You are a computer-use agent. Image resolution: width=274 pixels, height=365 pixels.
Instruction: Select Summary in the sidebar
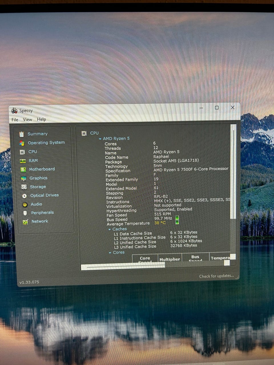(37, 134)
